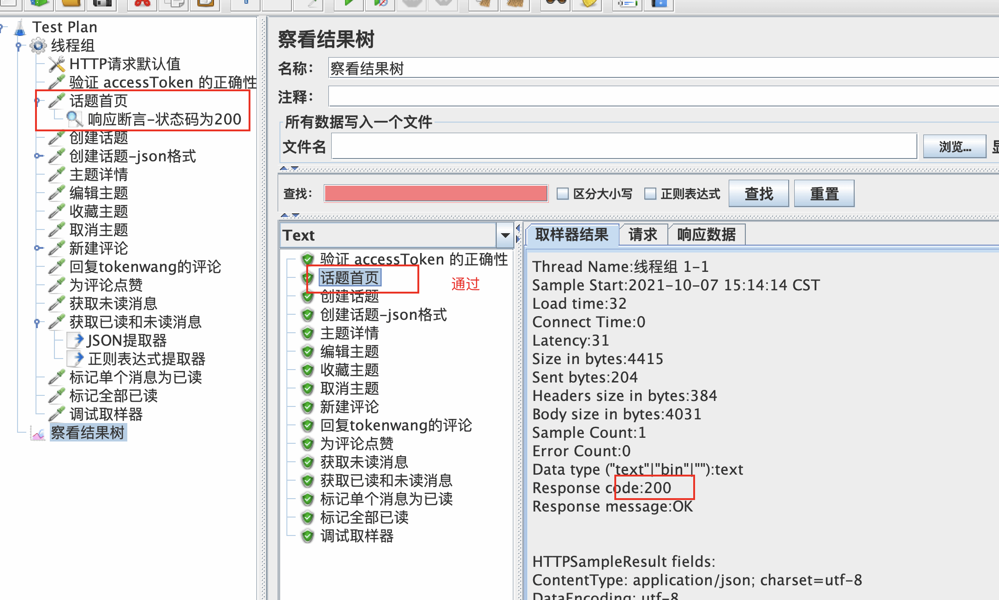This screenshot has height=600, width=999.
Task: Enable the 正则表达式 checkbox
Action: pos(650,194)
